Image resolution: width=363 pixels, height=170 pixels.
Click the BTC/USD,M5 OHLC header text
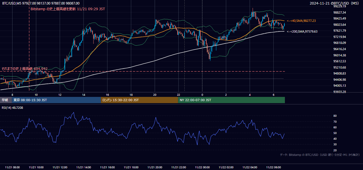pyautogui.click(x=41, y=3)
